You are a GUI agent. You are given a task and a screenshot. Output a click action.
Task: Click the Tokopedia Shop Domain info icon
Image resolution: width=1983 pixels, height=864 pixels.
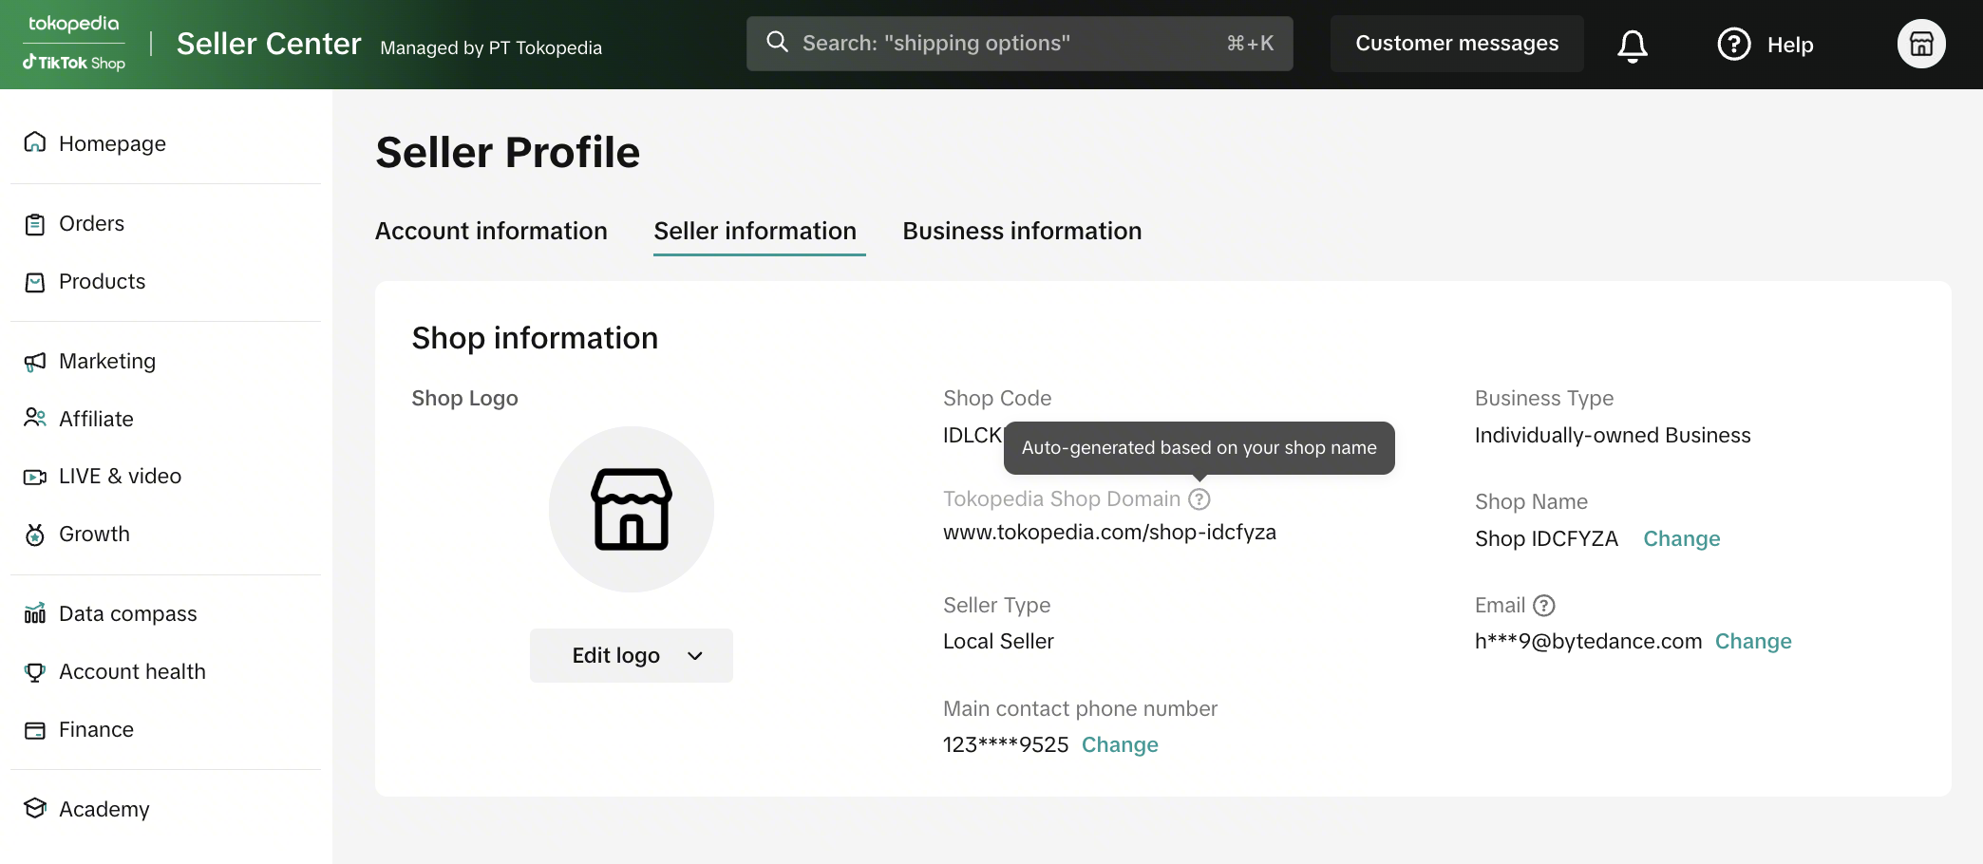1199,499
